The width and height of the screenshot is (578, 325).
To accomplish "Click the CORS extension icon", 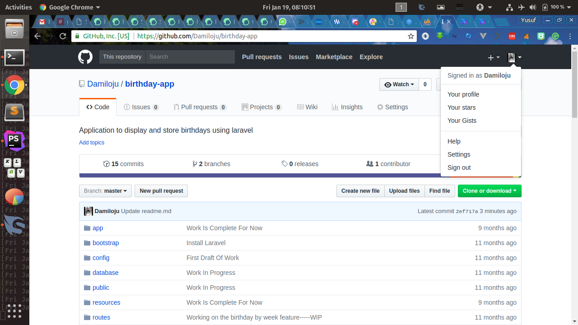I will tap(512, 36).
